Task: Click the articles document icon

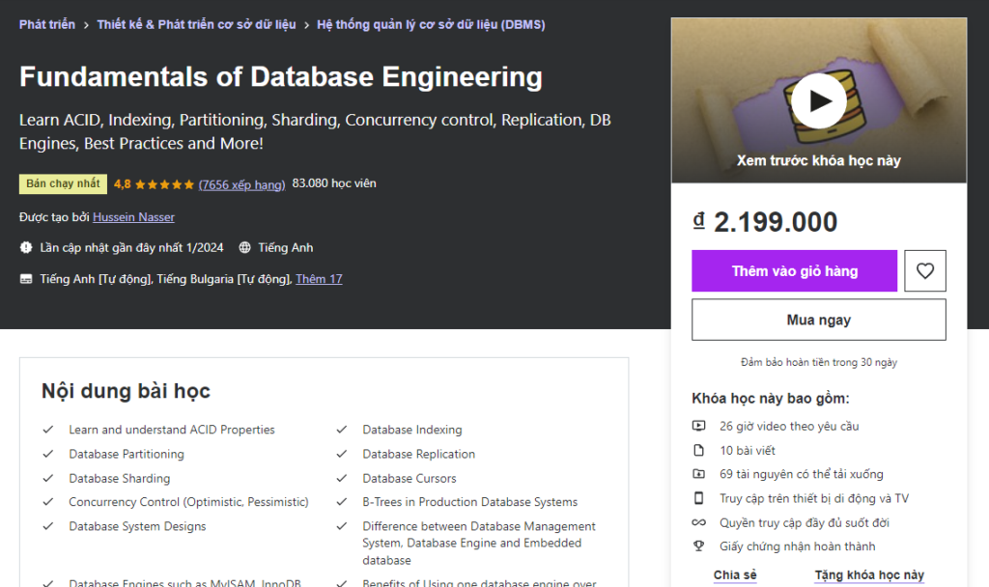Action: coord(699,450)
